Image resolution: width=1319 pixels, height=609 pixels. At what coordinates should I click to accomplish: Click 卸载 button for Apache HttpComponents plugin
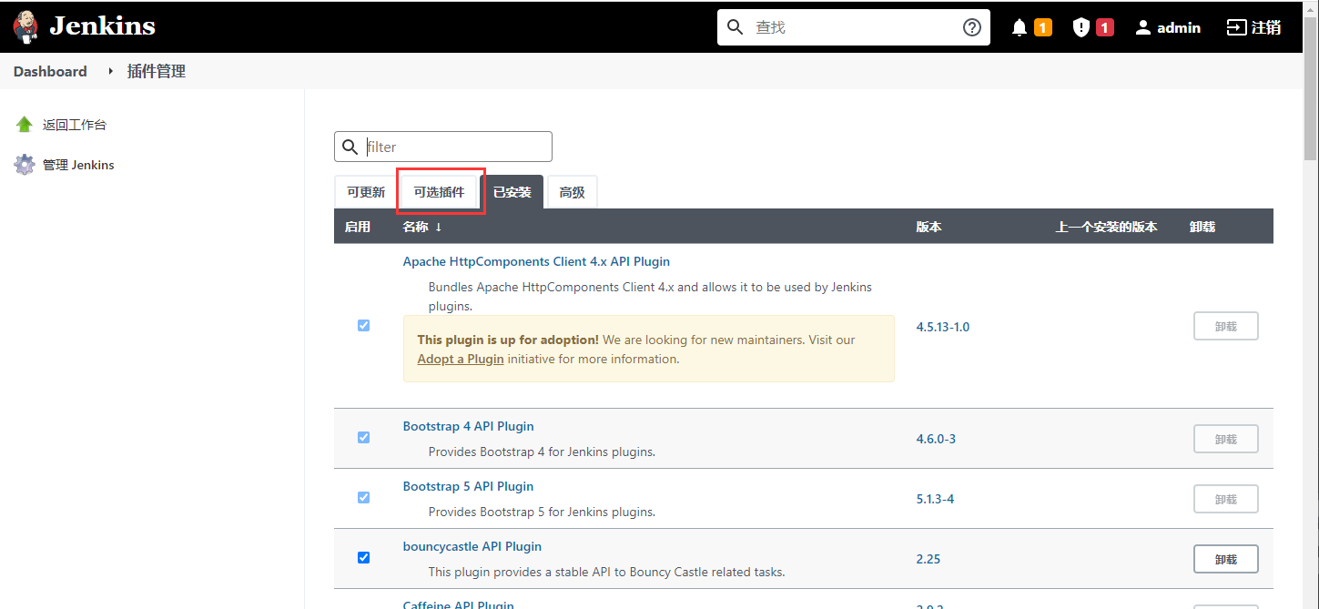coord(1226,326)
